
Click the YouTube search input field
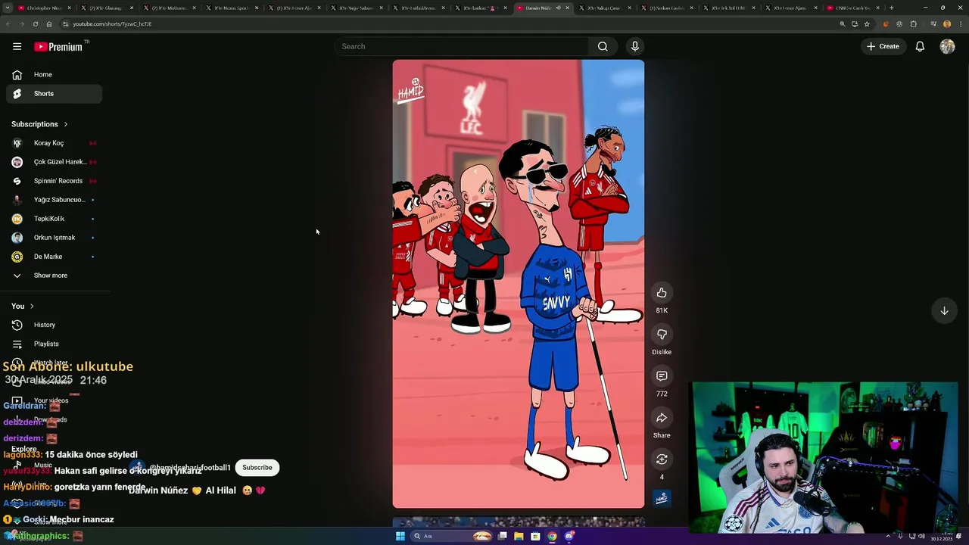point(461,46)
